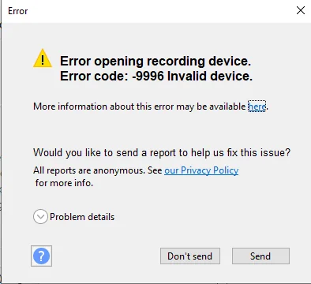This screenshot has height=284, width=311.
Task: Click the 'All reports are anonymous' text
Action: (x=89, y=170)
